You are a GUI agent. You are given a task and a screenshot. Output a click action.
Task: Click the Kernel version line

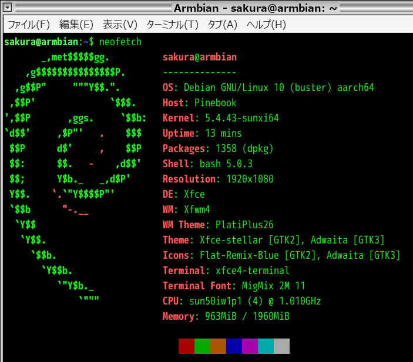(x=220, y=118)
